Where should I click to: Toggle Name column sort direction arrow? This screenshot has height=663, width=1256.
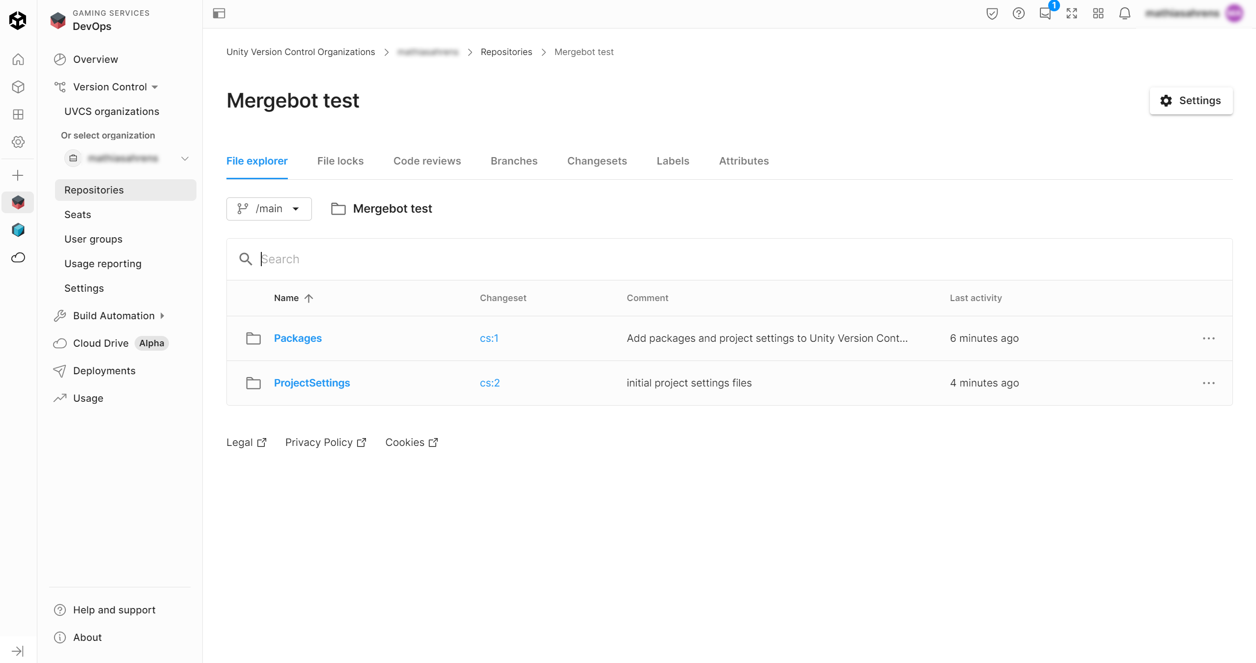[x=308, y=298]
